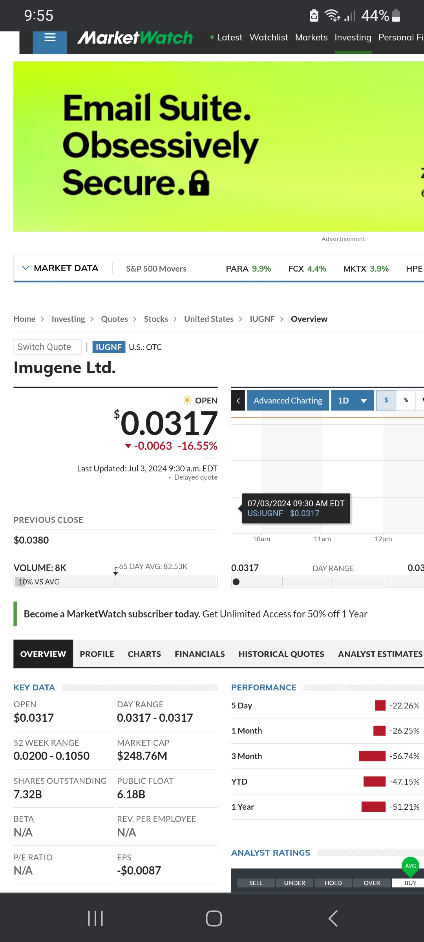
Task: Open the FCX 4.4% mover quote
Action: point(307,269)
